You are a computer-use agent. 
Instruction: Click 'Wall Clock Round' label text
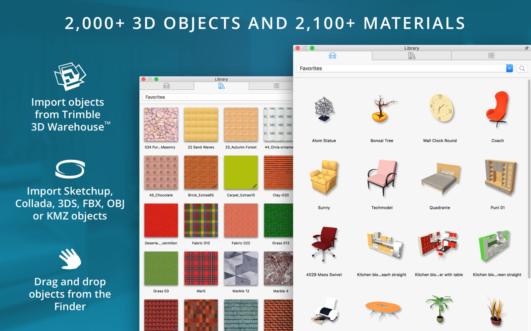tap(440, 141)
